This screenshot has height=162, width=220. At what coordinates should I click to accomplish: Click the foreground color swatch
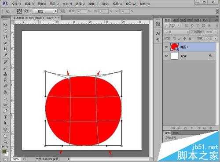coord(4,151)
